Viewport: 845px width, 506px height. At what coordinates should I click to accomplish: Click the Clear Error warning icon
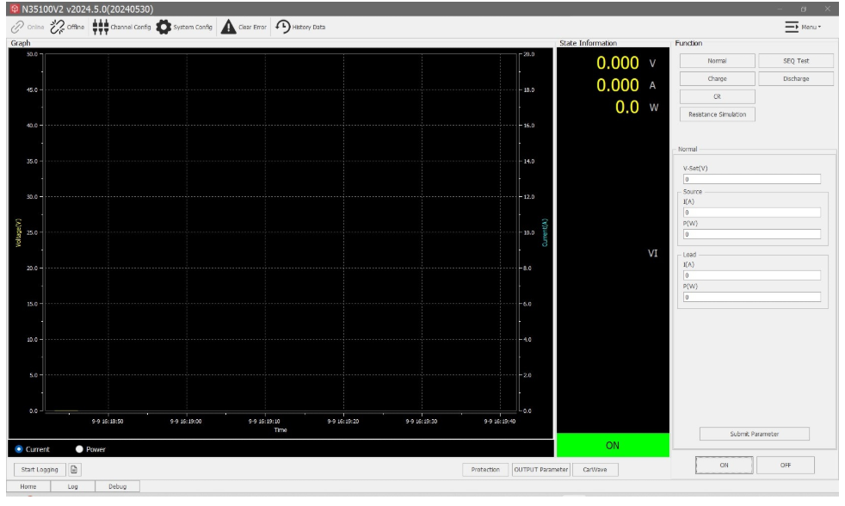(229, 27)
